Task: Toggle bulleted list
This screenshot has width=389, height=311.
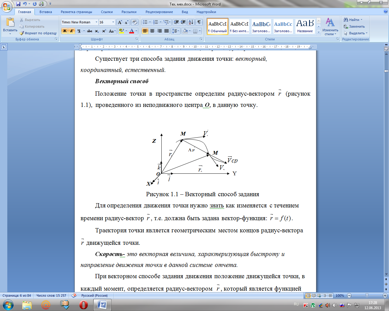Action: pyautogui.click(x=145, y=22)
